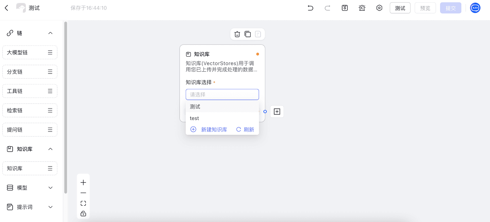Click the app logo avatar beside 测试
The width and height of the screenshot is (490, 222).
point(21,8)
